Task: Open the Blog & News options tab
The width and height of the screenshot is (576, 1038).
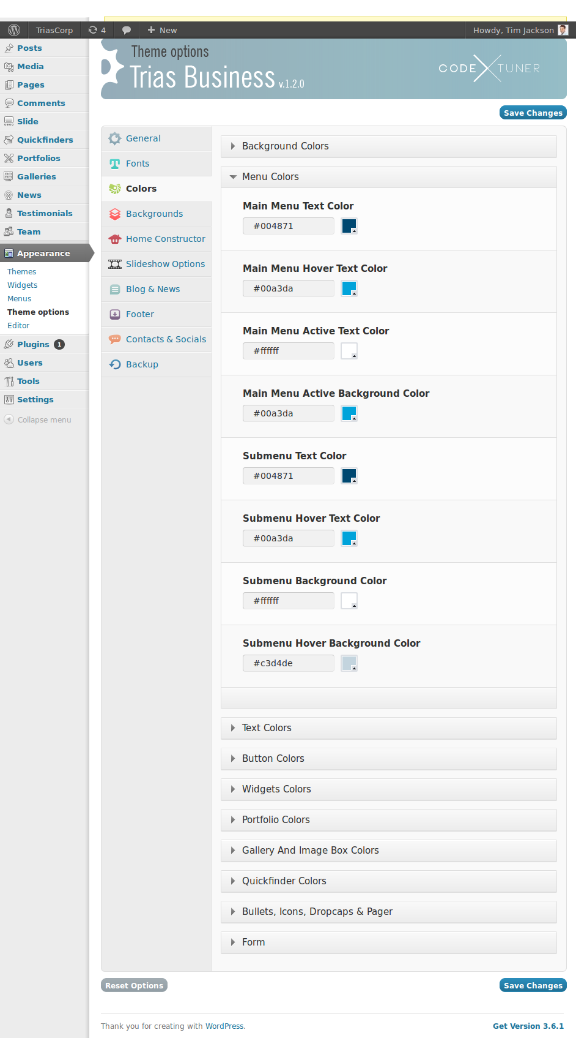Action: 156,289
